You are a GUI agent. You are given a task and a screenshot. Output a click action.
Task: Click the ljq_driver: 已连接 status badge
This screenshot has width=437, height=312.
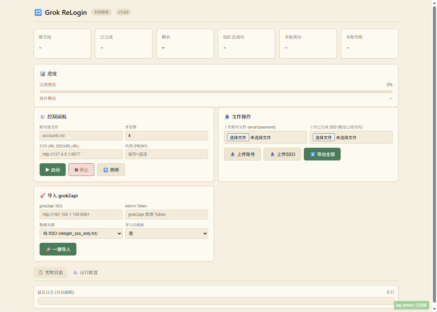click(x=412, y=305)
